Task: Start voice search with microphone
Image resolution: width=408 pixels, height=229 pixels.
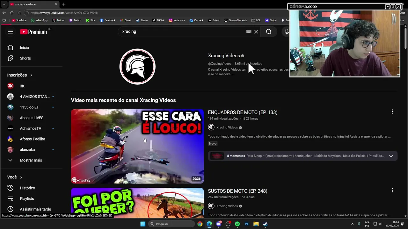Action: point(287,31)
